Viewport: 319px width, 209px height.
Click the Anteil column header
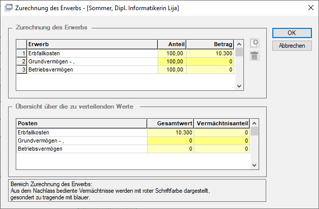172,44
